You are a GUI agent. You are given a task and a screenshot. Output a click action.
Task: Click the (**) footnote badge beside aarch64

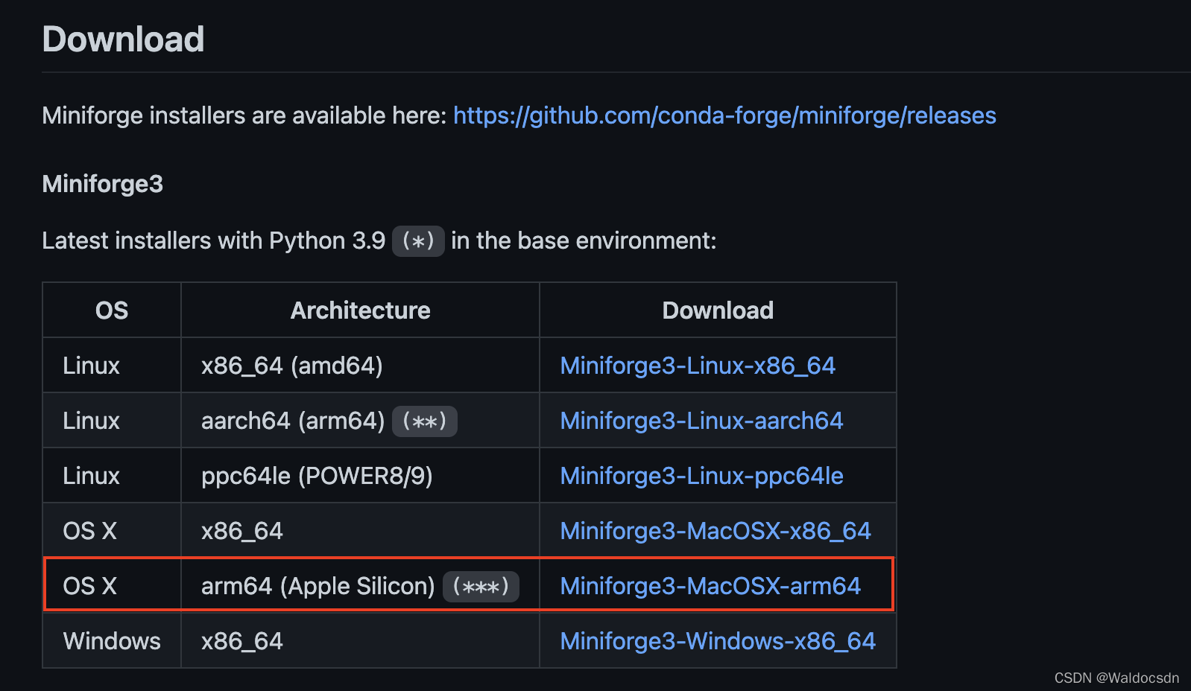[424, 421]
